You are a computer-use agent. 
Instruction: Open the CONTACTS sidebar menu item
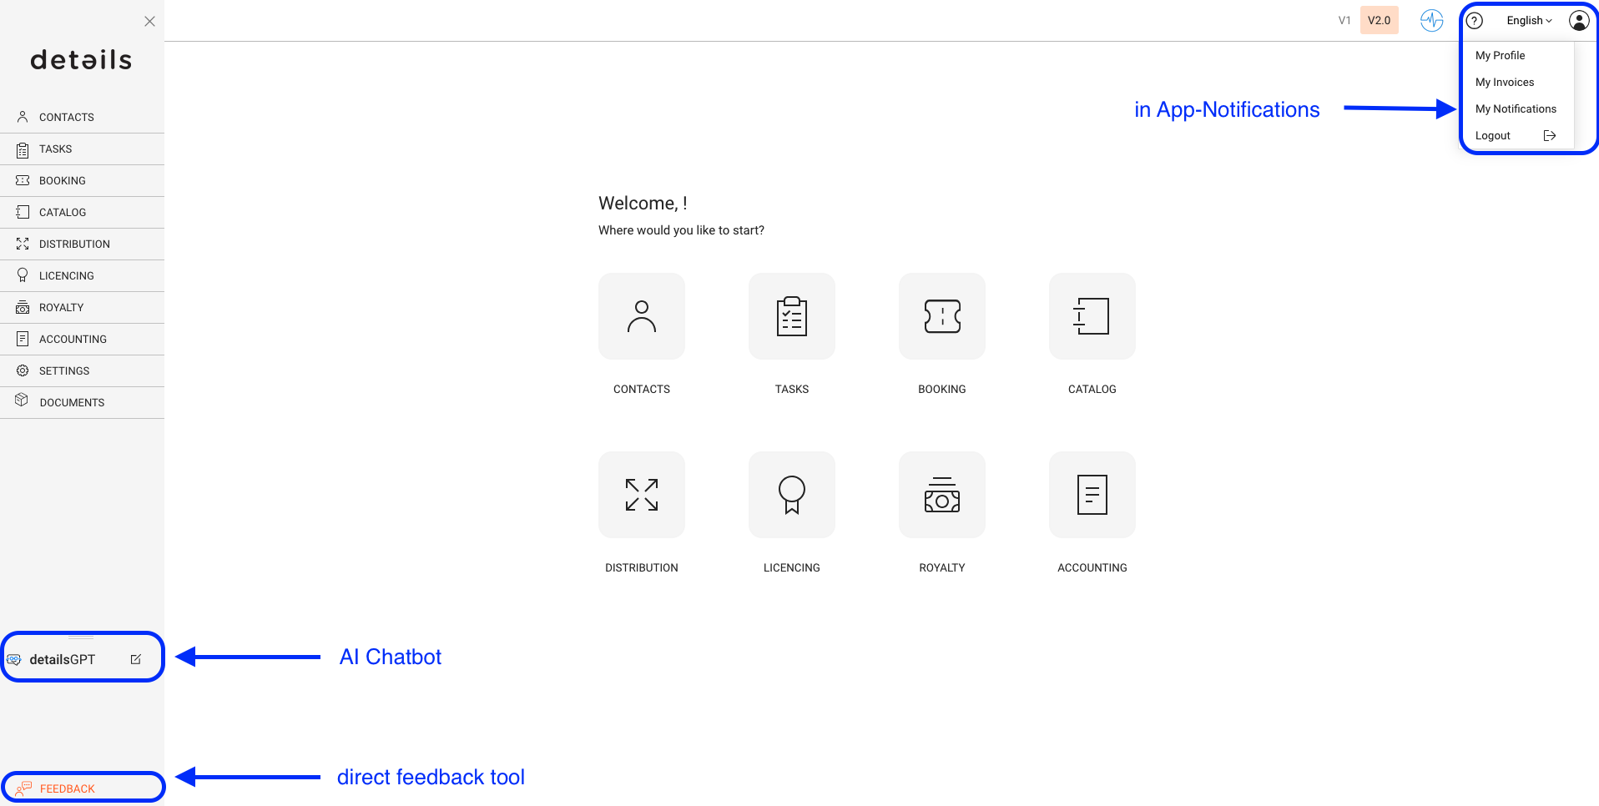[82, 118]
